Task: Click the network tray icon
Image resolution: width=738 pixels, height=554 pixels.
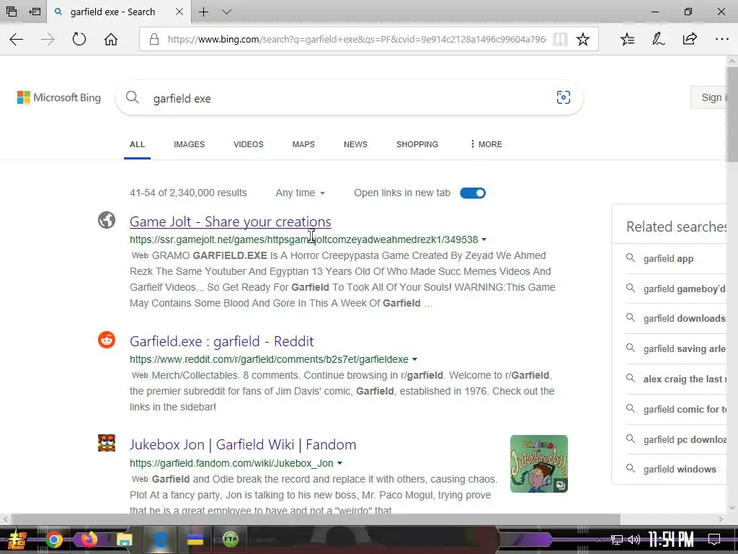Action: click(x=617, y=540)
